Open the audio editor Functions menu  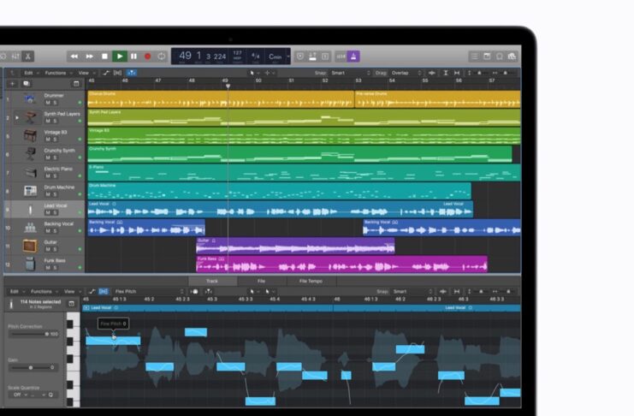click(x=44, y=291)
